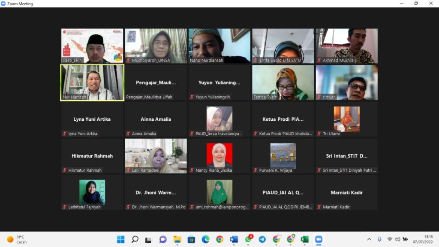The image size is (439, 247).
Task: Open Zoom from the taskbar
Action: (x=319, y=239)
